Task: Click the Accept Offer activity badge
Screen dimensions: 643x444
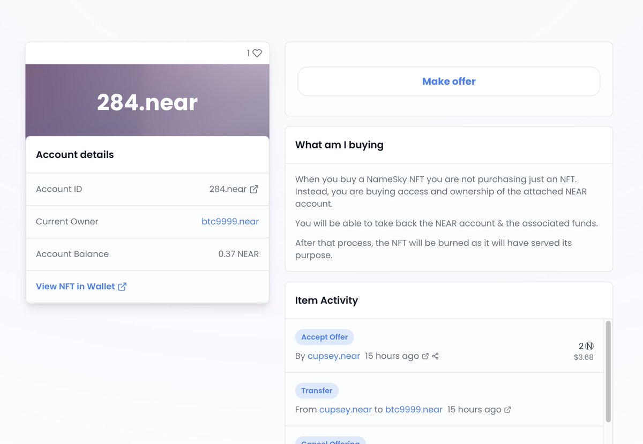Action: click(324, 337)
